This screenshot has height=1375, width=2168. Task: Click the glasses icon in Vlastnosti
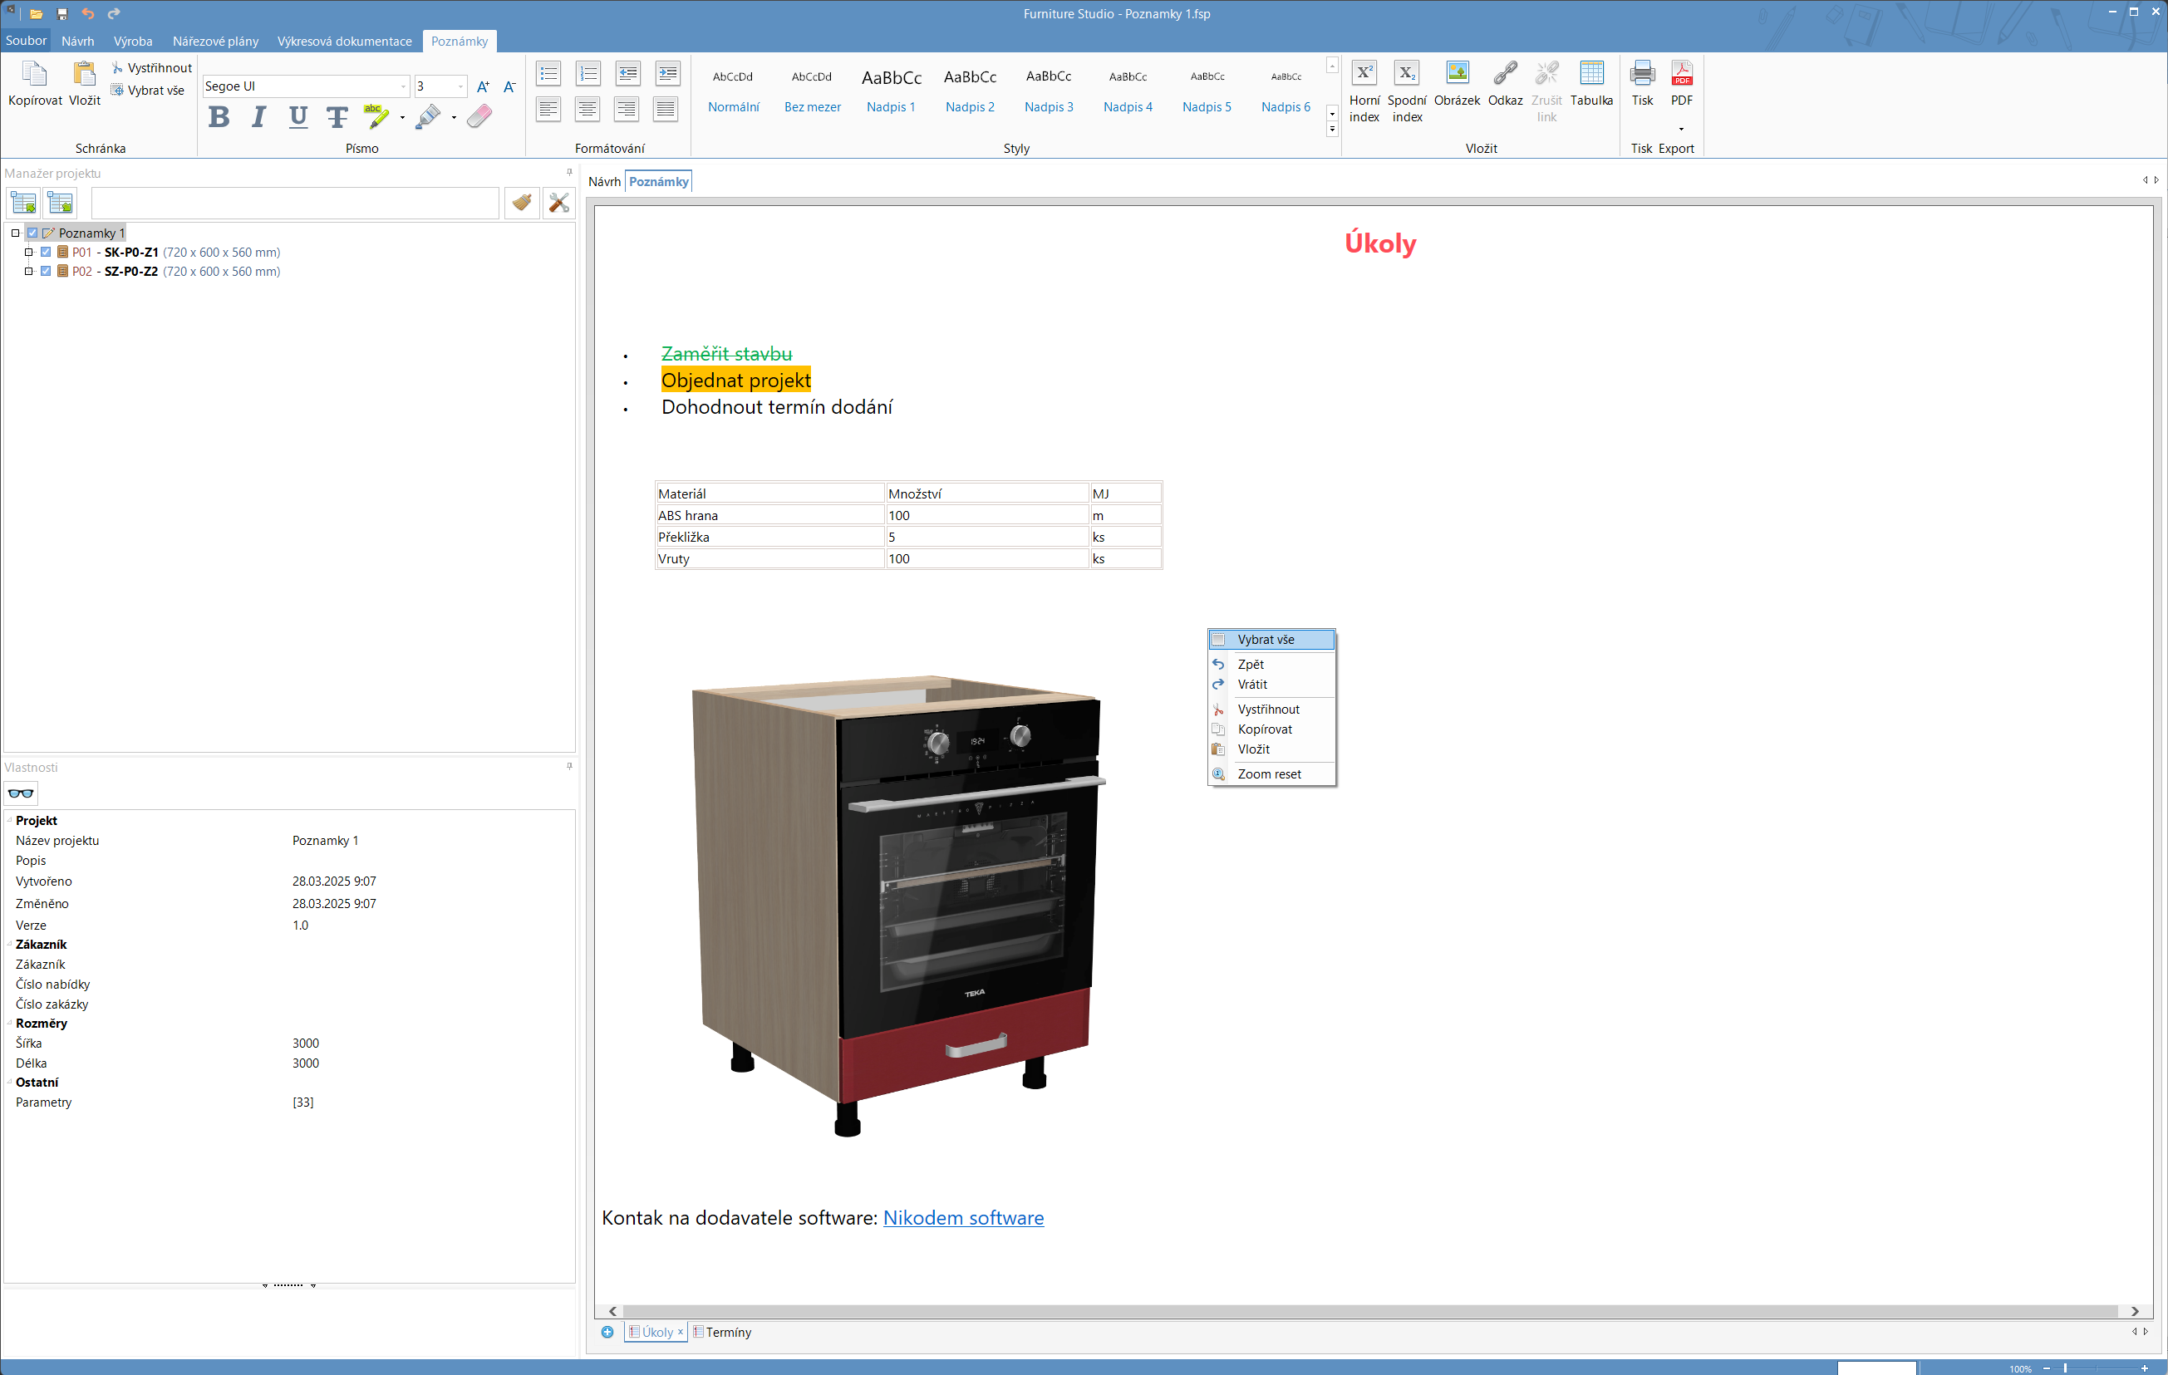21,793
